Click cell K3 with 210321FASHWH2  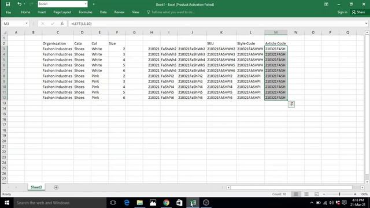pyautogui.click(x=221, y=49)
